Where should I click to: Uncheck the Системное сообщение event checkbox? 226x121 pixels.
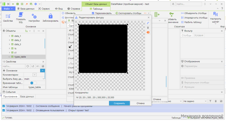(4, 106)
